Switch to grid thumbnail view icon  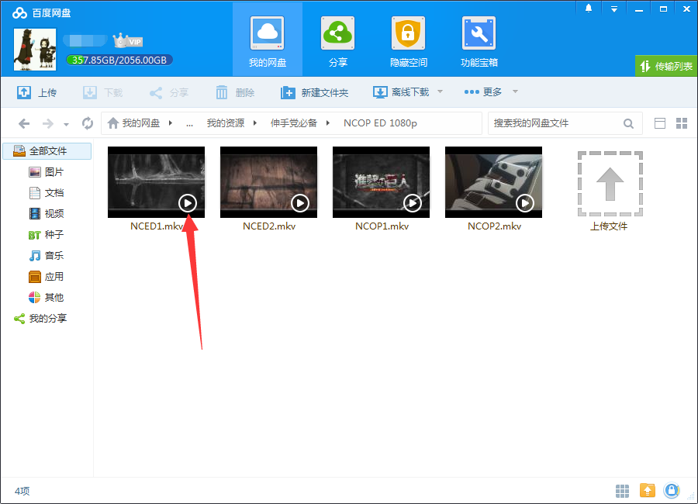coord(682,123)
